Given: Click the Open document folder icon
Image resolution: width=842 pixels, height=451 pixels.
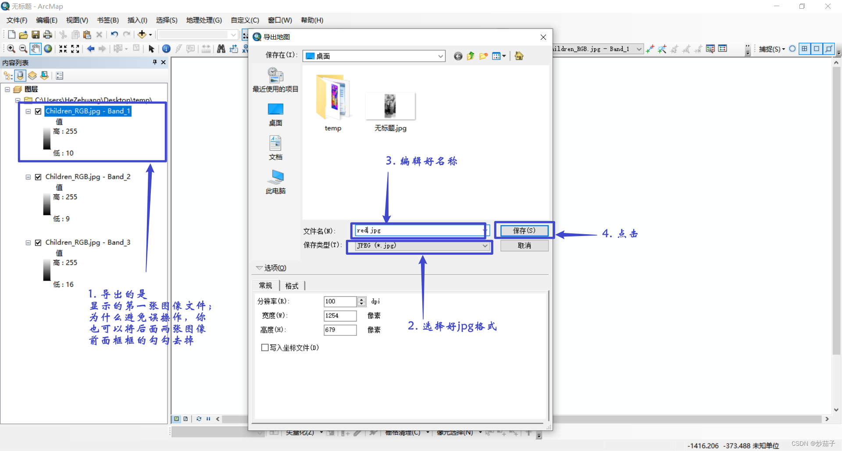Looking at the screenshot, I should 24,35.
